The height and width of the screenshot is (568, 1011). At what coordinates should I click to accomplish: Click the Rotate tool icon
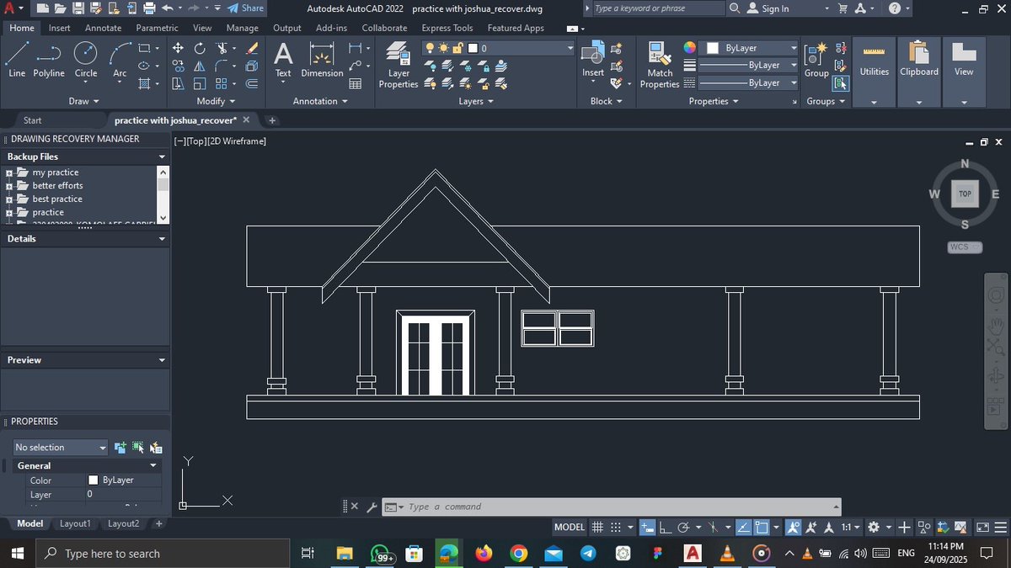200,48
